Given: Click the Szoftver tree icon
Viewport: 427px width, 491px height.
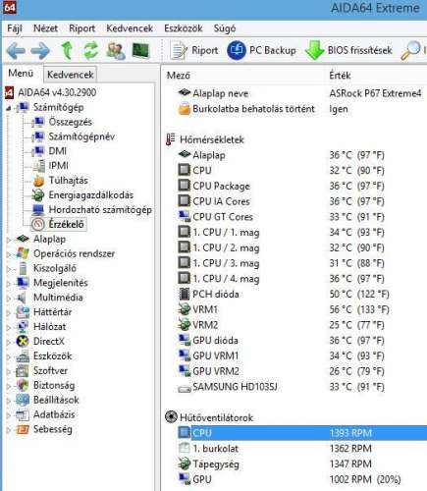Looking at the screenshot, I should point(23,371).
